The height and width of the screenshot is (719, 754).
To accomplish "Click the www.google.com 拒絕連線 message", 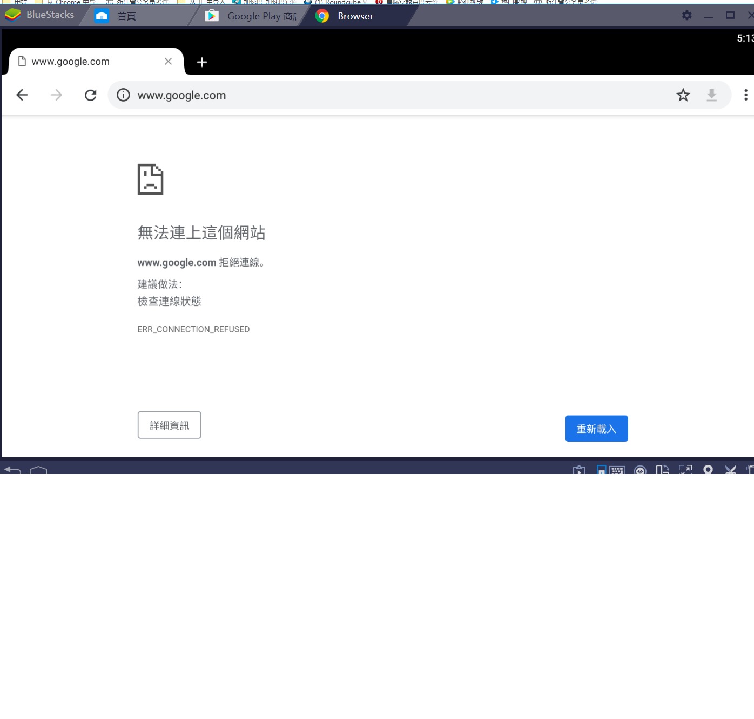I will click(201, 263).
